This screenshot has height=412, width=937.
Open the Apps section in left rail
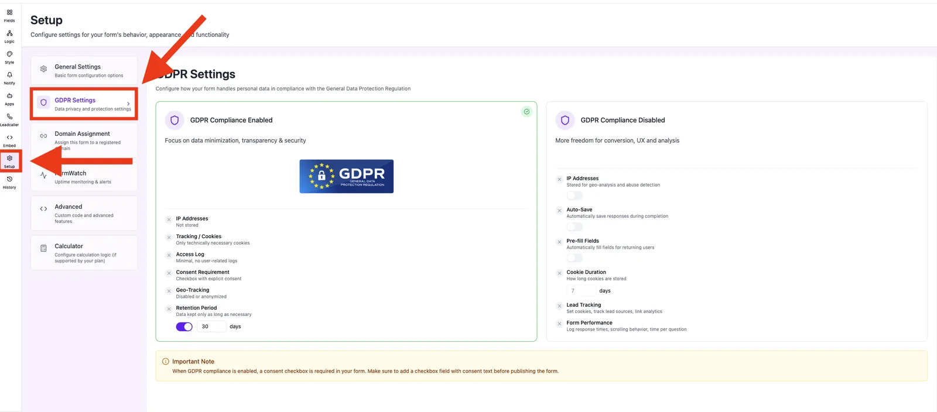(x=9, y=99)
